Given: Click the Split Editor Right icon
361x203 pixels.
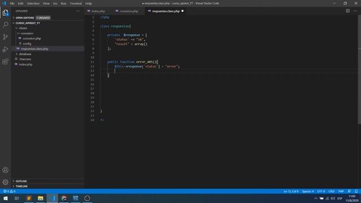Looking at the screenshot, I should tap(347, 11).
